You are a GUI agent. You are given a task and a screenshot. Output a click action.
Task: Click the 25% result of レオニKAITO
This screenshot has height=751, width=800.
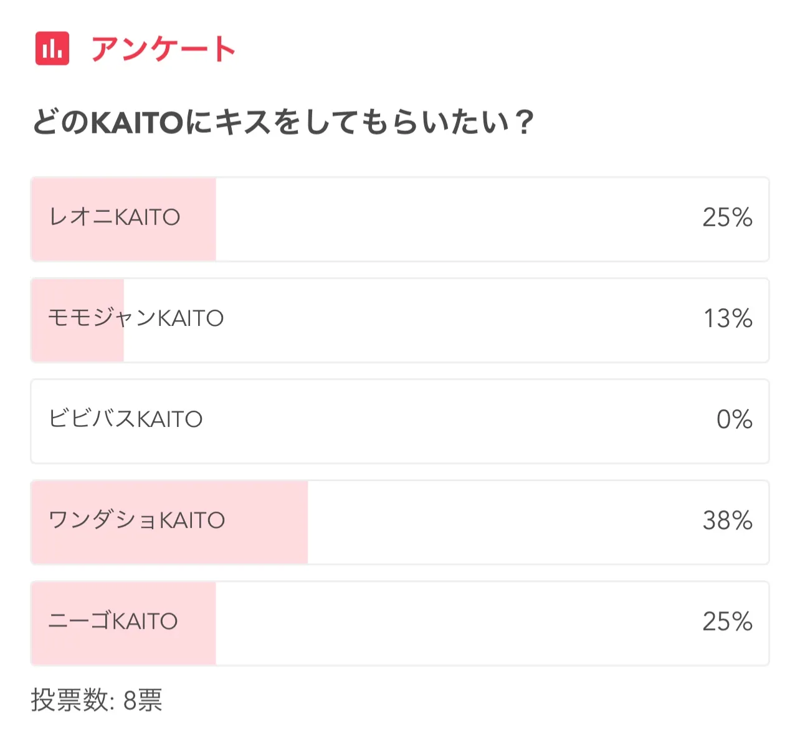coord(727,218)
